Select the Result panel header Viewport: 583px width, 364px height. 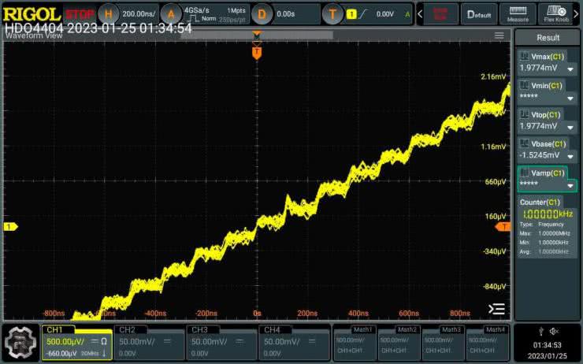click(548, 37)
